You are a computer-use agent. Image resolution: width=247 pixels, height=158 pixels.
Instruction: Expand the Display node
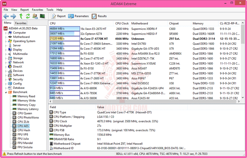(x=6, y=50)
